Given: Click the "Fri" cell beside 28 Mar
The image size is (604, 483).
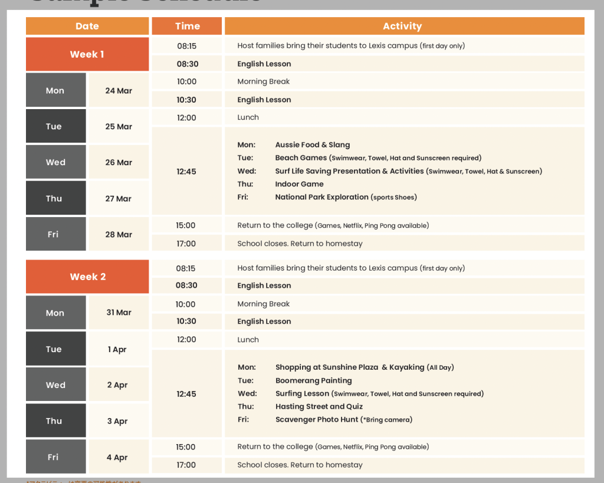Looking at the screenshot, I should coord(56,234).
